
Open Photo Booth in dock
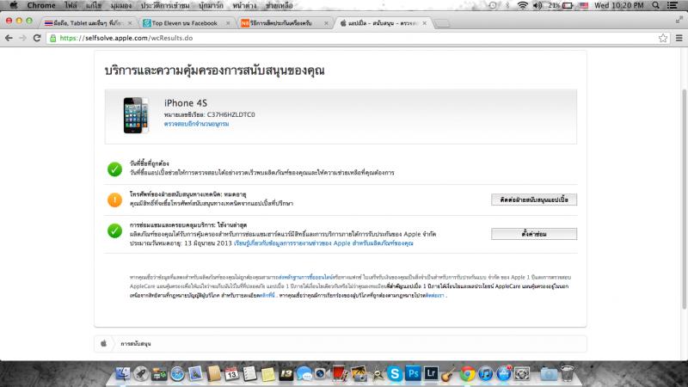[x=340, y=374]
